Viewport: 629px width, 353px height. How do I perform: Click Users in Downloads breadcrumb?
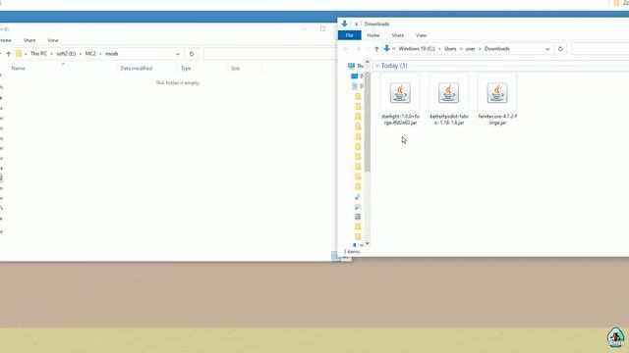tap(450, 49)
